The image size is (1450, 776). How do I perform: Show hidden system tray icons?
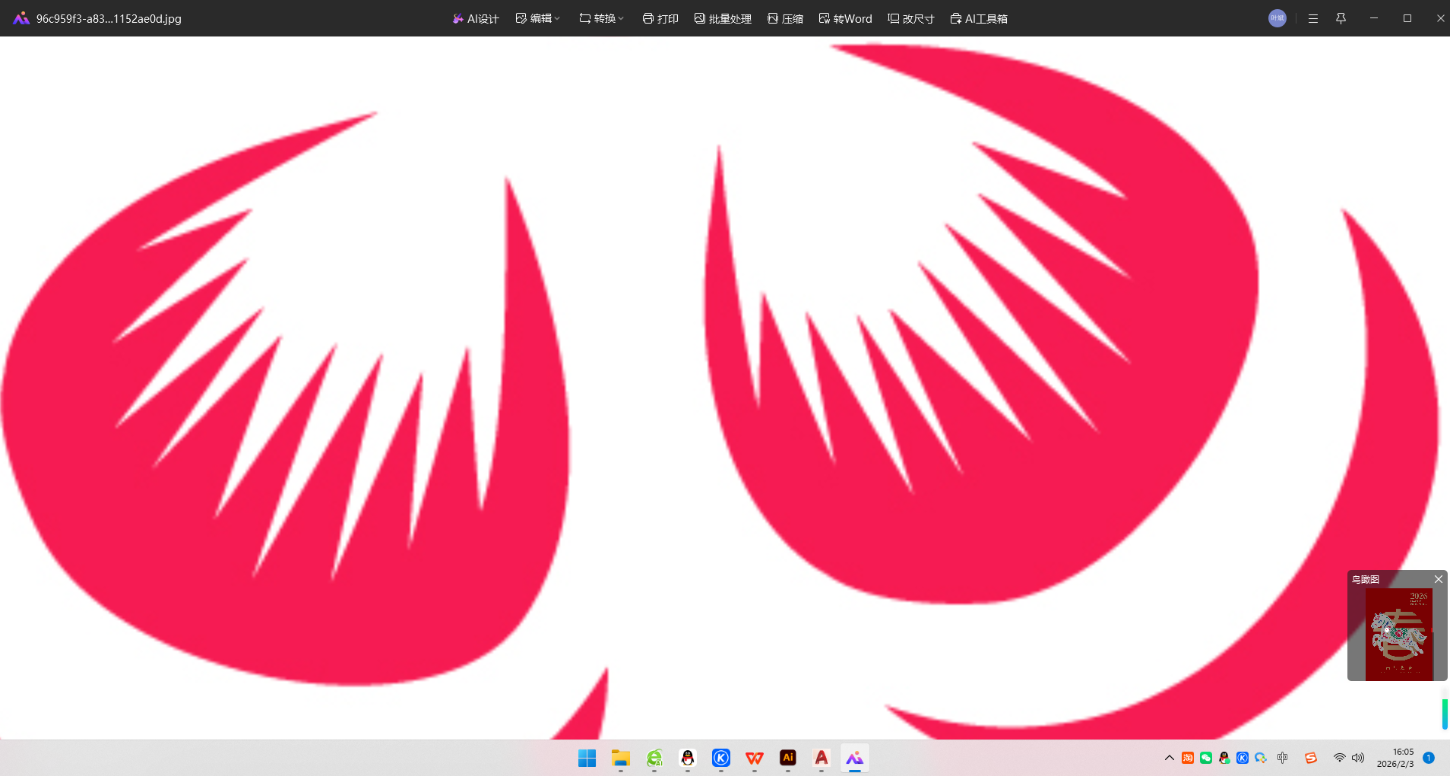[1170, 758]
